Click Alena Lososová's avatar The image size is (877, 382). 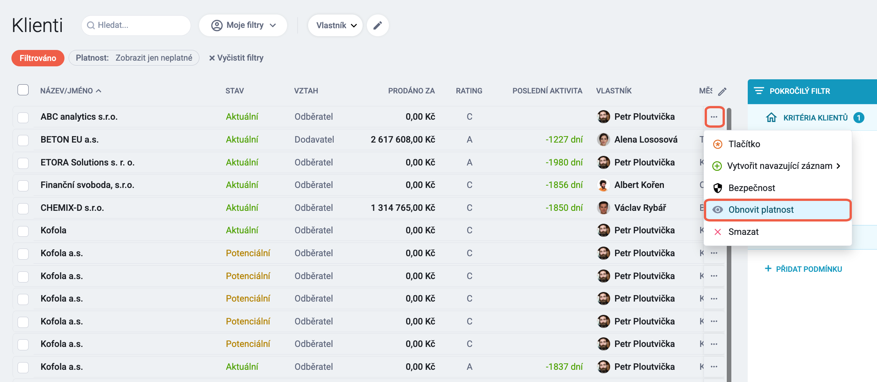pyautogui.click(x=603, y=140)
